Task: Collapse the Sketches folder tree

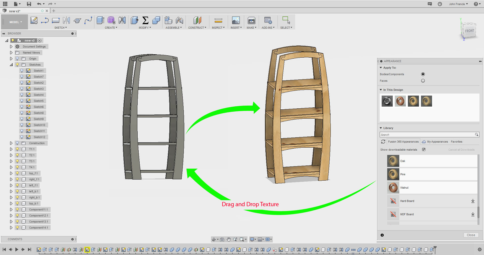Action: 11,65
